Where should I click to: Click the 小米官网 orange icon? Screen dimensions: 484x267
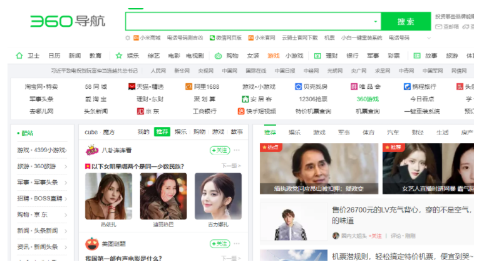251,38
